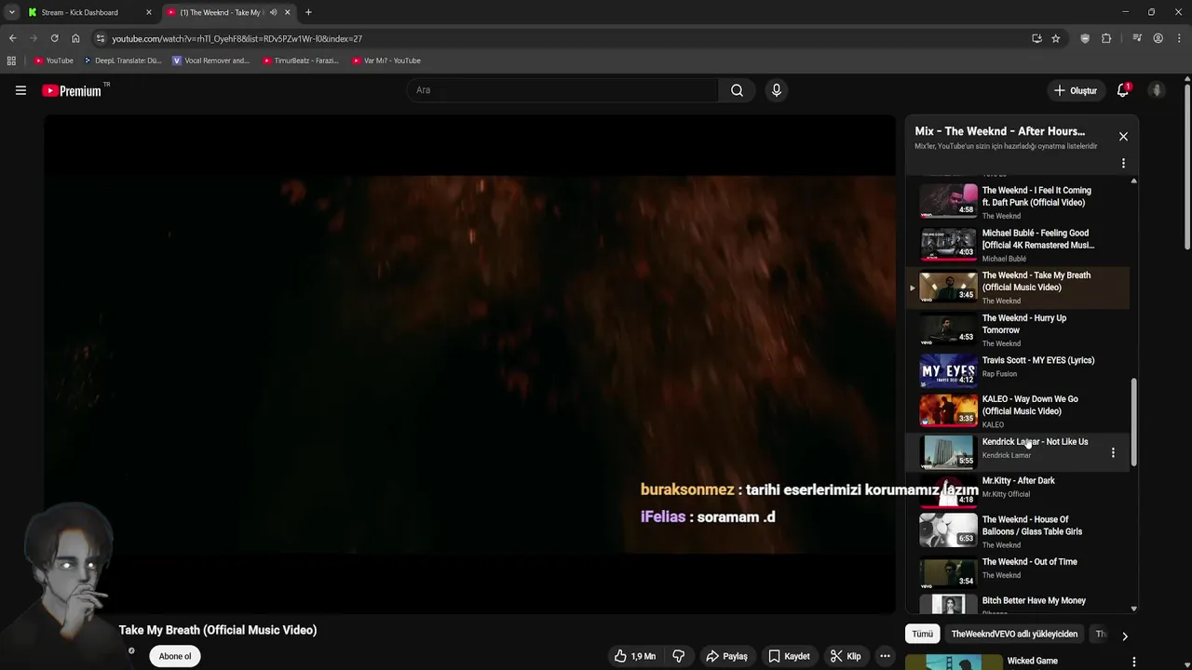Viewport: 1192px width, 670px height.
Task: Save the video with Kaydet
Action: [x=789, y=656]
